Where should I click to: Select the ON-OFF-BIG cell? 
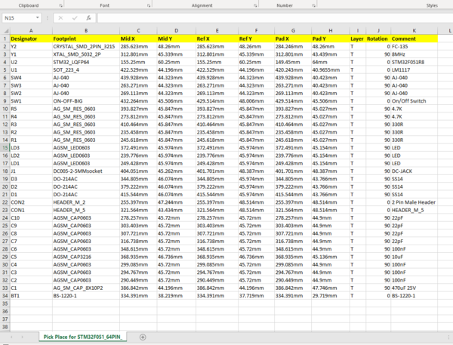[x=86, y=101]
